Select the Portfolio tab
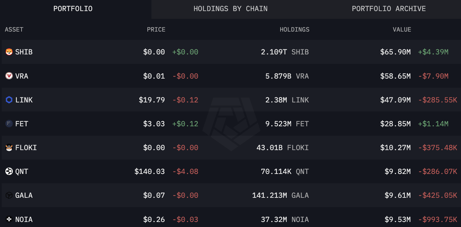This screenshot has width=461, height=227. point(73,9)
